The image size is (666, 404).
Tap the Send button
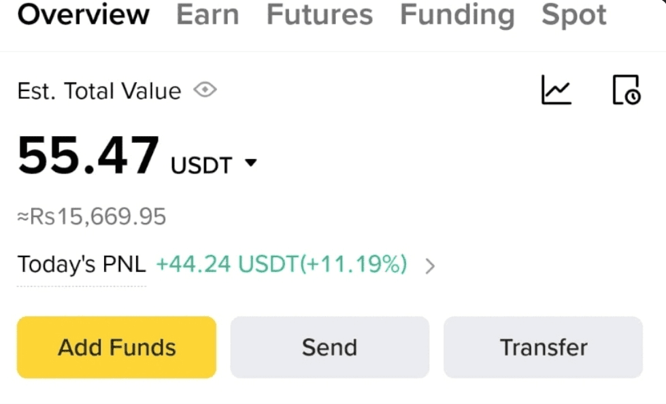pos(329,347)
